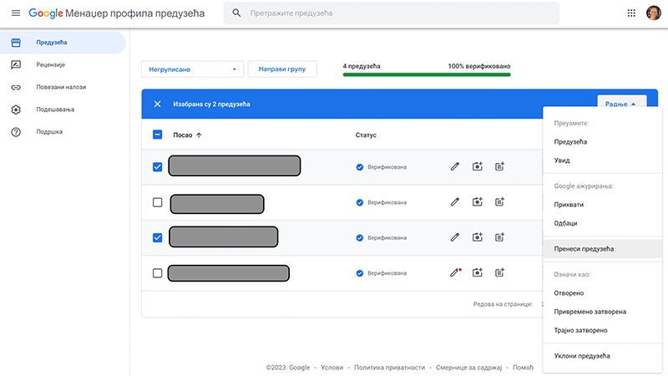Screen dimensions: 668x376
Task: Click the Статус column header
Action: point(366,135)
